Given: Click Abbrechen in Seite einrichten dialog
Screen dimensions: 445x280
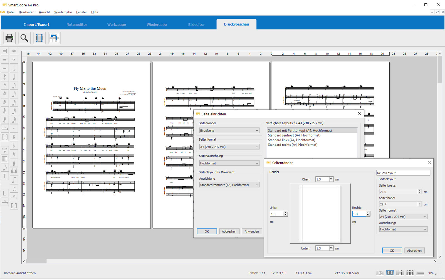Looking at the screenshot, I should point(229,231).
